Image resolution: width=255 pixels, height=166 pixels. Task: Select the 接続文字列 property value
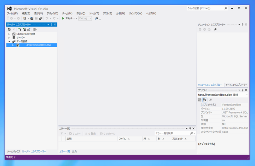pos(235,128)
